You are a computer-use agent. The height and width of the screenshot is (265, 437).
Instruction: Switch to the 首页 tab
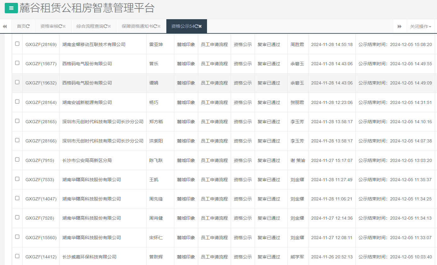click(21, 26)
